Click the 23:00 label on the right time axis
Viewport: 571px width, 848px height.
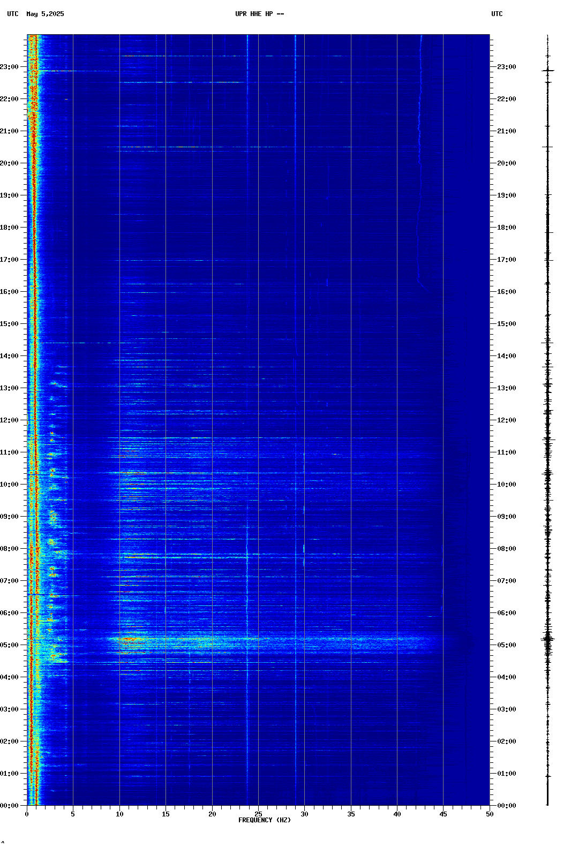pos(507,67)
